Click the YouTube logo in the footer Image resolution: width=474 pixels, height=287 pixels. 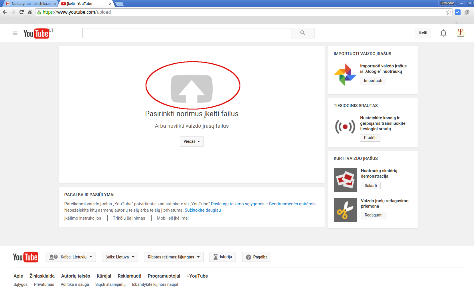[25, 257]
